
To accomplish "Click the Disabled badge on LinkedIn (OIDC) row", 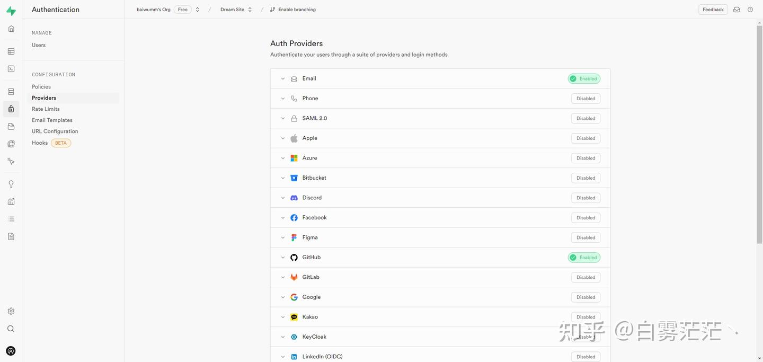I will point(585,357).
